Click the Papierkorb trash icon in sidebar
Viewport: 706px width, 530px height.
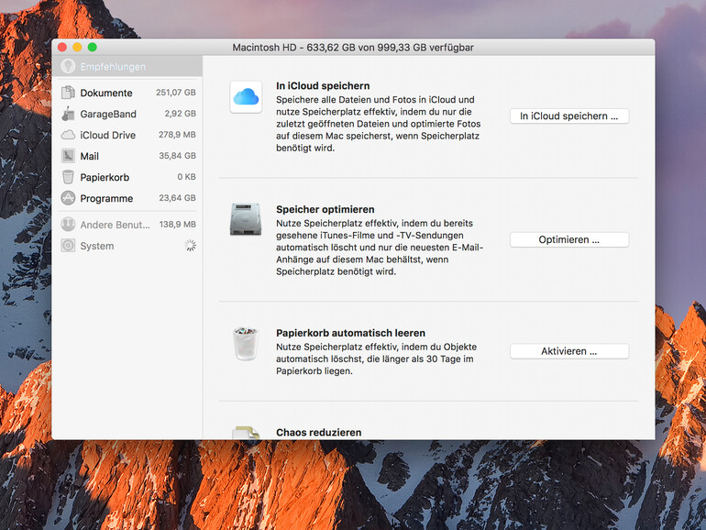point(68,177)
